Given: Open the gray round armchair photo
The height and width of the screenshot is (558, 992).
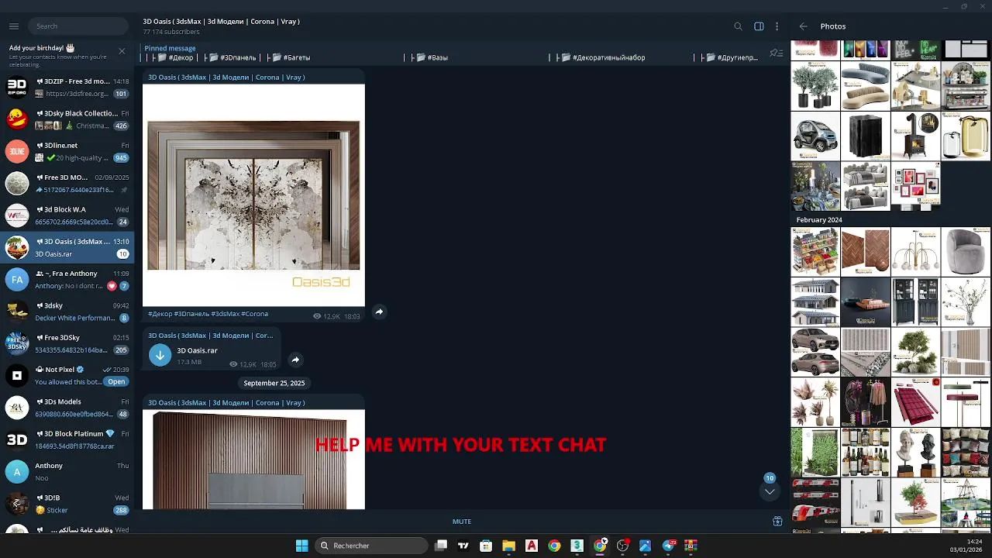Looking at the screenshot, I should [966, 251].
